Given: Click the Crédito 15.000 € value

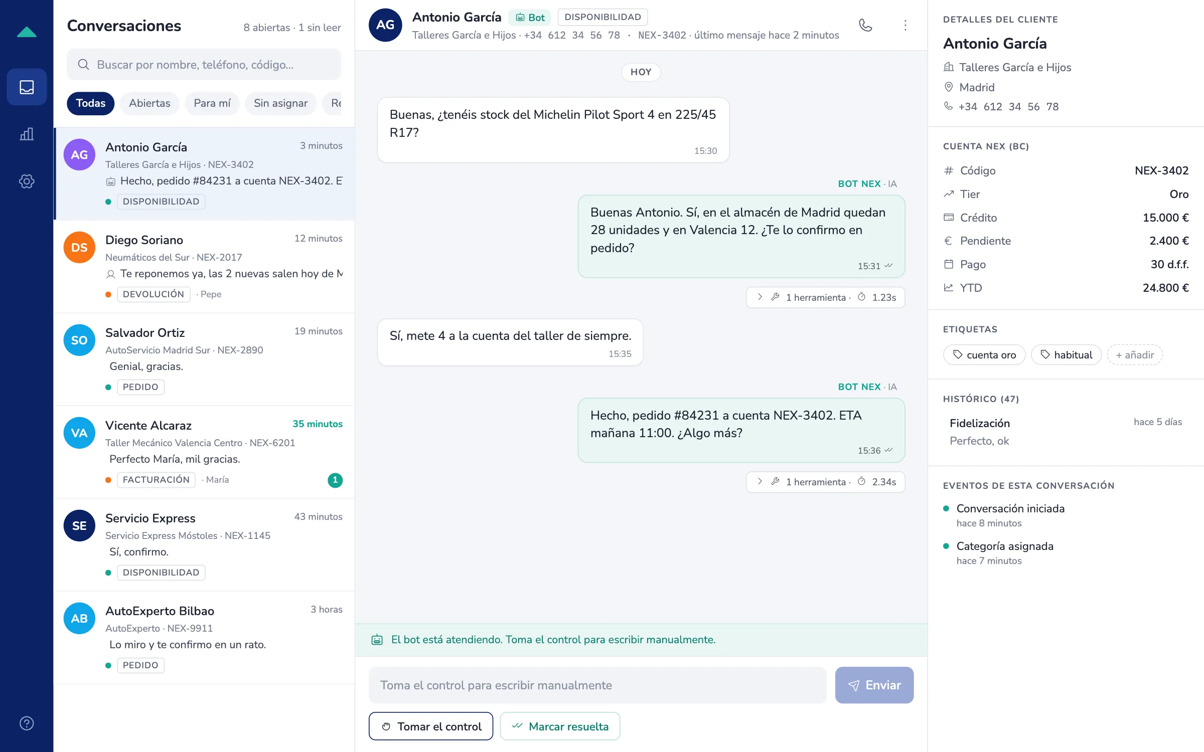Looking at the screenshot, I should pos(1165,218).
